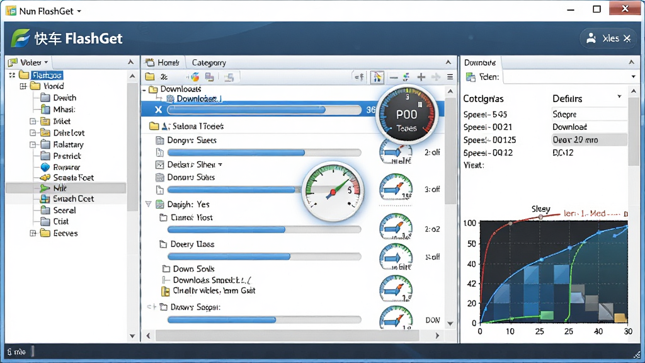This screenshot has width=645, height=363.
Task: Click the Downloas Smaebl item
Action: point(211,280)
